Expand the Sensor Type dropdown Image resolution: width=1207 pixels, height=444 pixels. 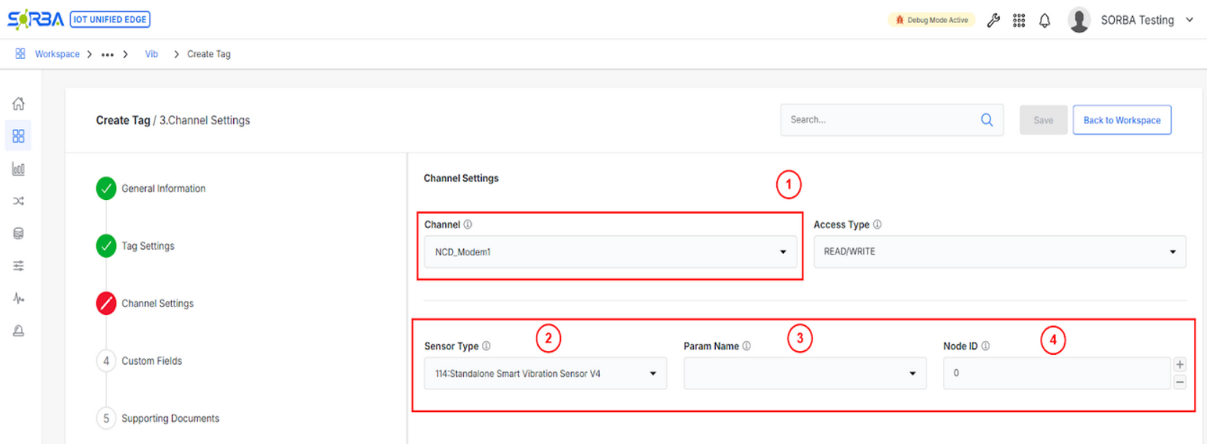(x=545, y=373)
